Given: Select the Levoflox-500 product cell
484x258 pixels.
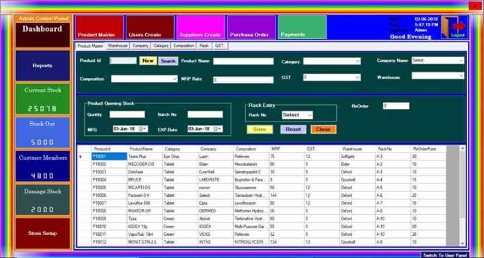Looking at the screenshot, I should click(145, 203).
